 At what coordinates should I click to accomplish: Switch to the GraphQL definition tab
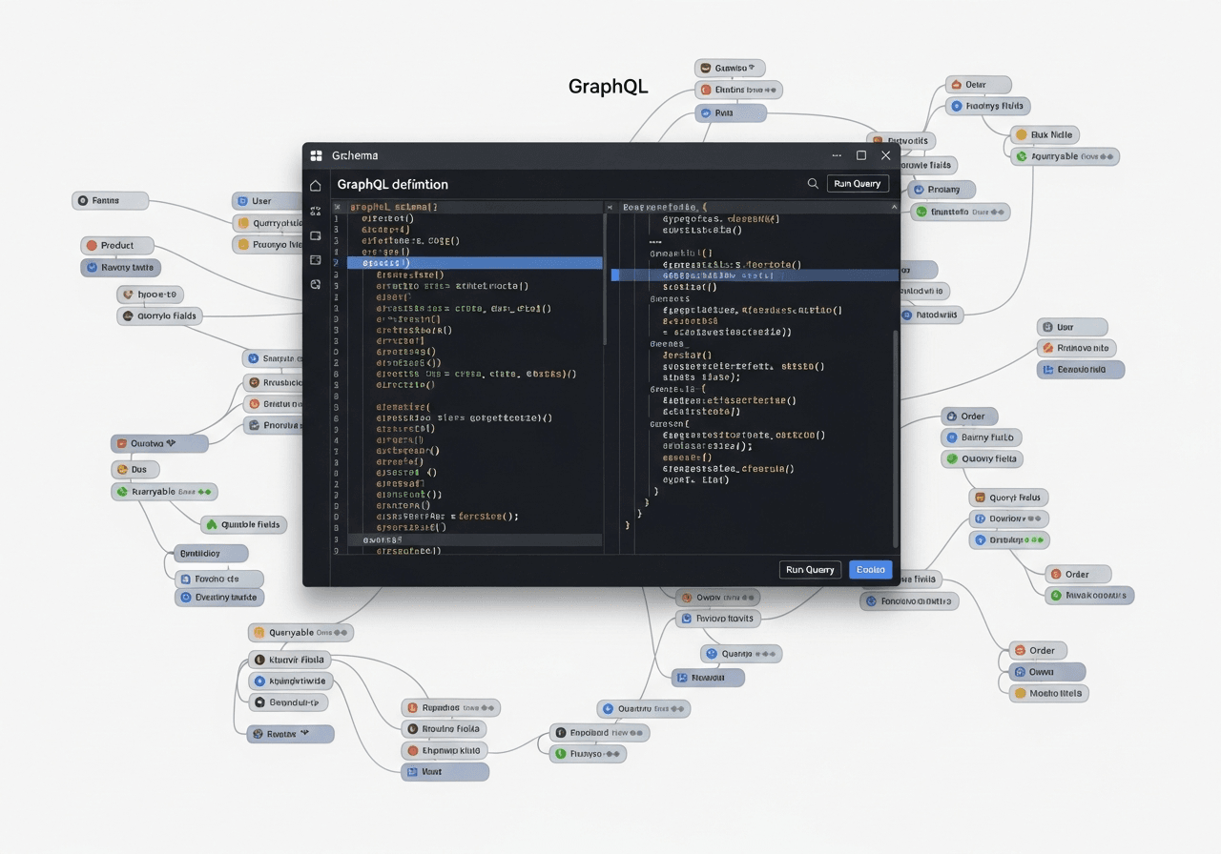tap(392, 184)
